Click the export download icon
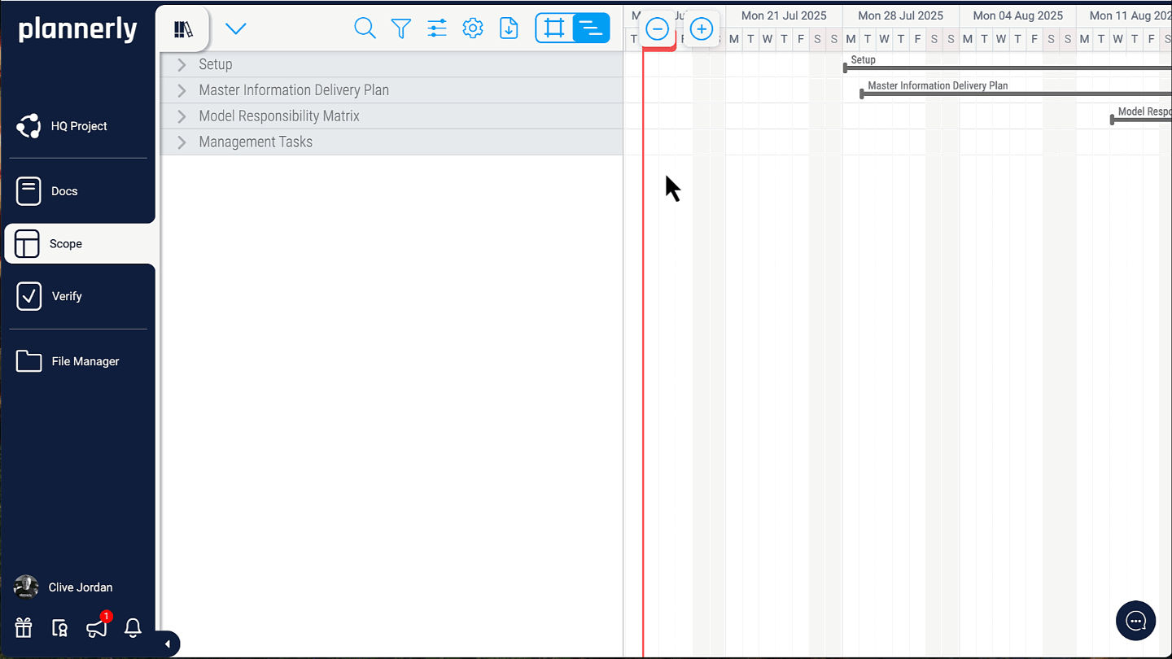1172x659 pixels. pyautogui.click(x=509, y=28)
